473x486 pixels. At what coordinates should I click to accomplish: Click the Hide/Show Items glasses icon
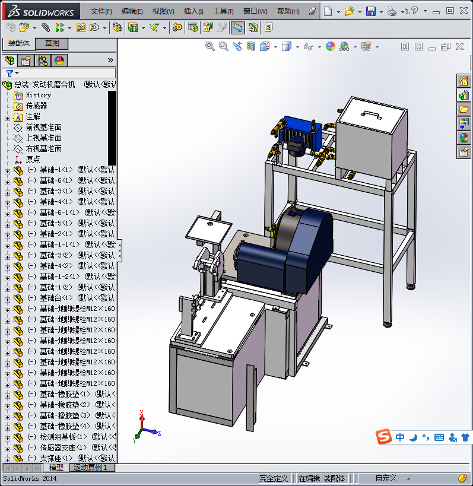[x=309, y=46]
